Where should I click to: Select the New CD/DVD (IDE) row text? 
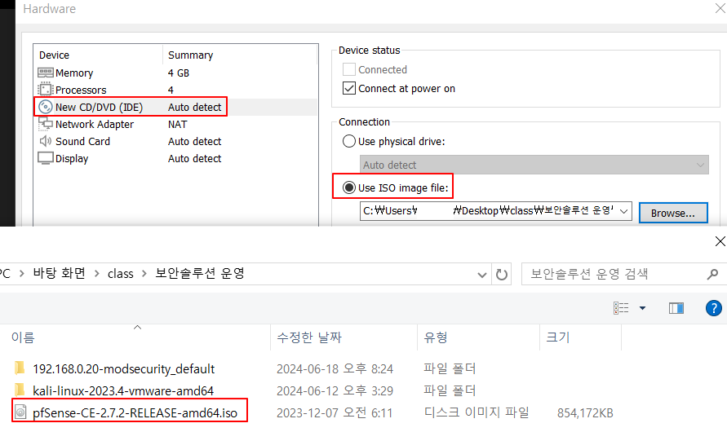click(x=99, y=107)
